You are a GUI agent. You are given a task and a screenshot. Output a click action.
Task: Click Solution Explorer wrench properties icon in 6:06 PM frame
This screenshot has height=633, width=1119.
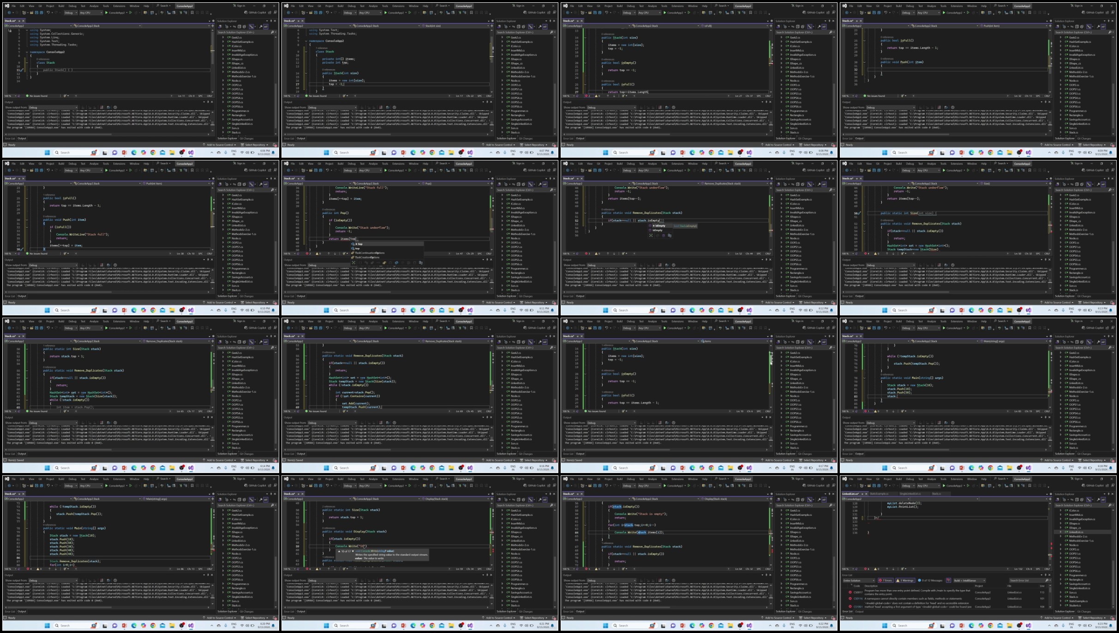261,27
